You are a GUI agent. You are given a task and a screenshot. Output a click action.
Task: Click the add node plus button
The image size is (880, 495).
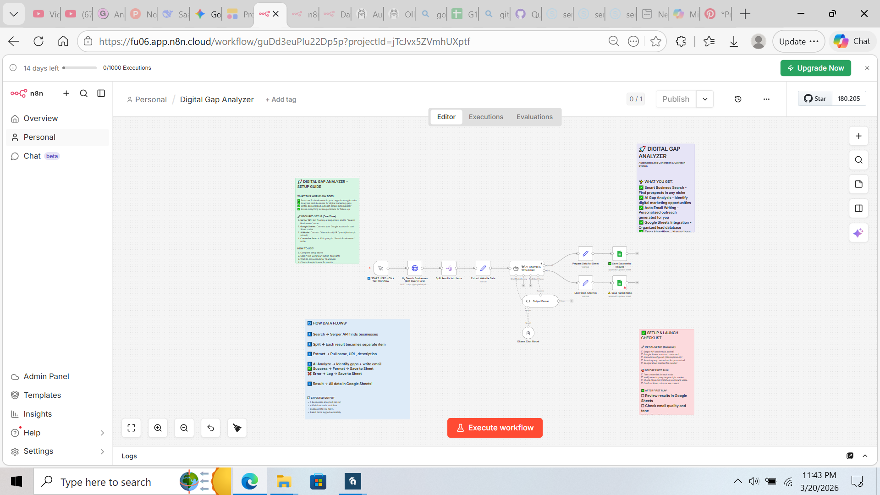(858, 136)
